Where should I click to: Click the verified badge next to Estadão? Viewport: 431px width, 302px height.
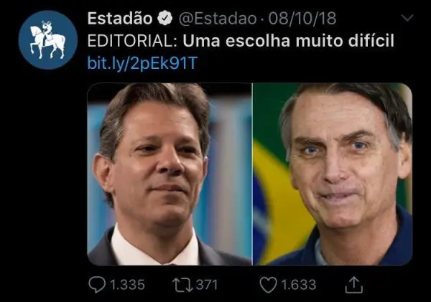coord(165,18)
